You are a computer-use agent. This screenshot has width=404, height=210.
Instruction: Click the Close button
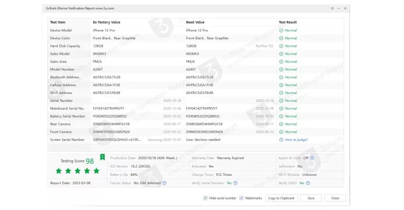(335, 198)
